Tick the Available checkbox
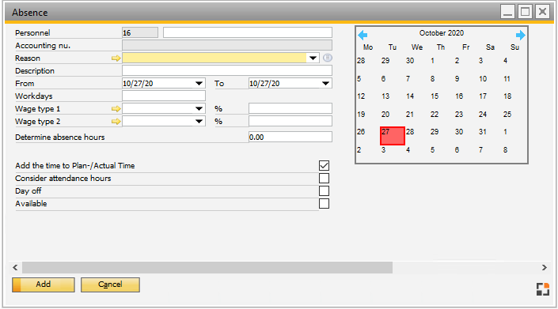The height and width of the screenshot is (309, 558). pos(324,204)
